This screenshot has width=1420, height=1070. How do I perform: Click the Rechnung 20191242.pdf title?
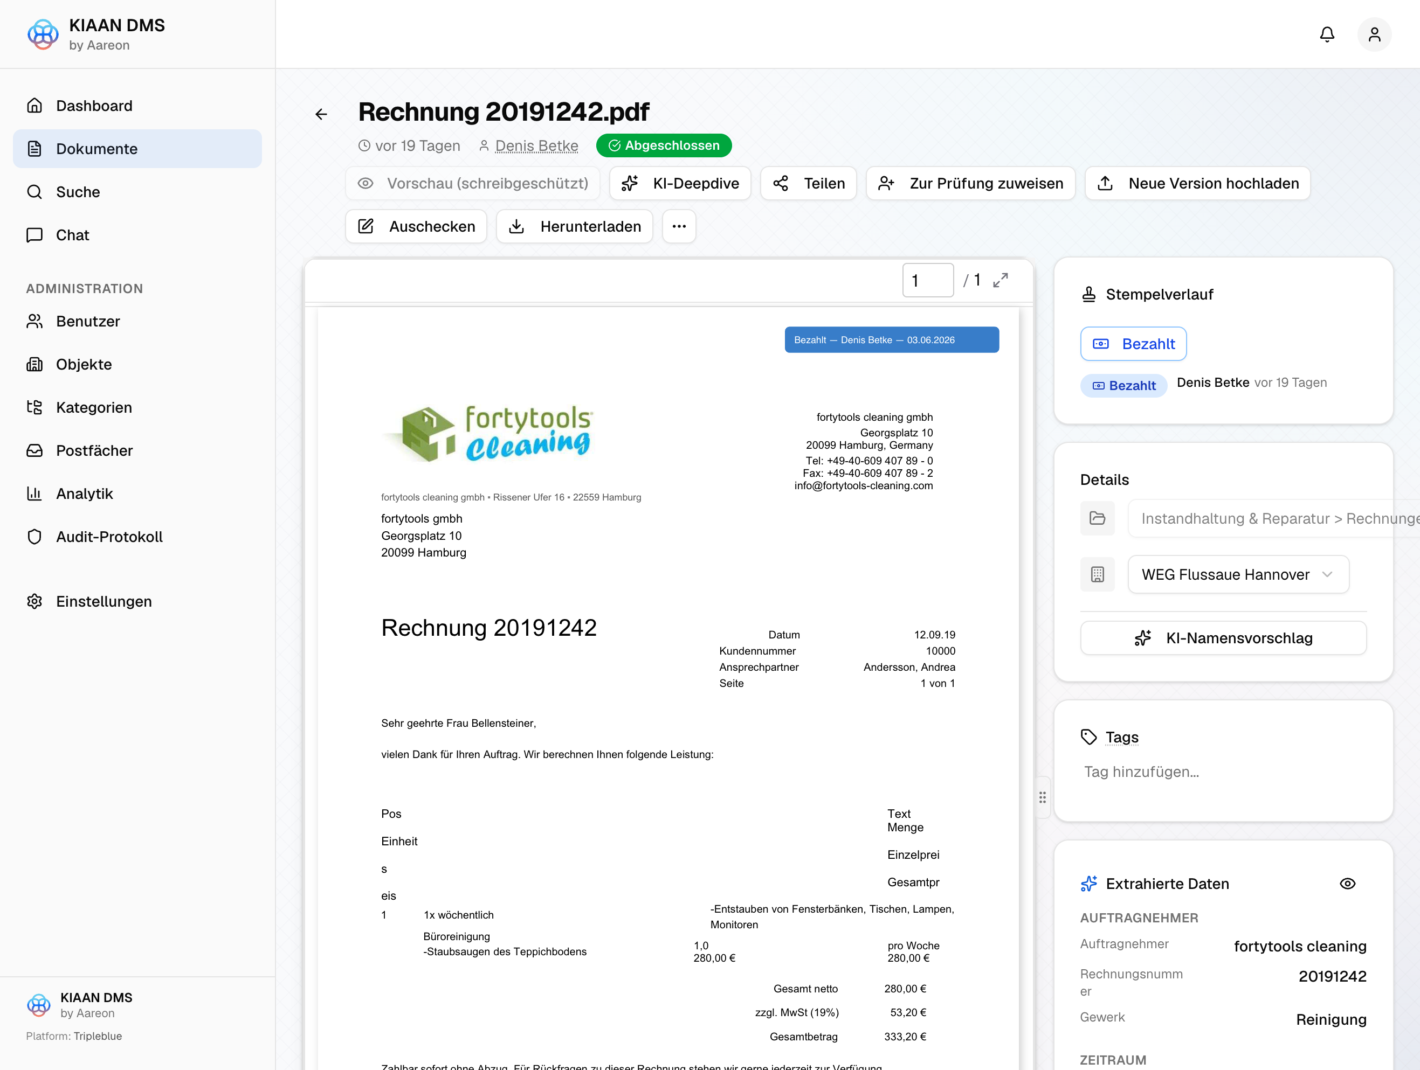coord(504,112)
